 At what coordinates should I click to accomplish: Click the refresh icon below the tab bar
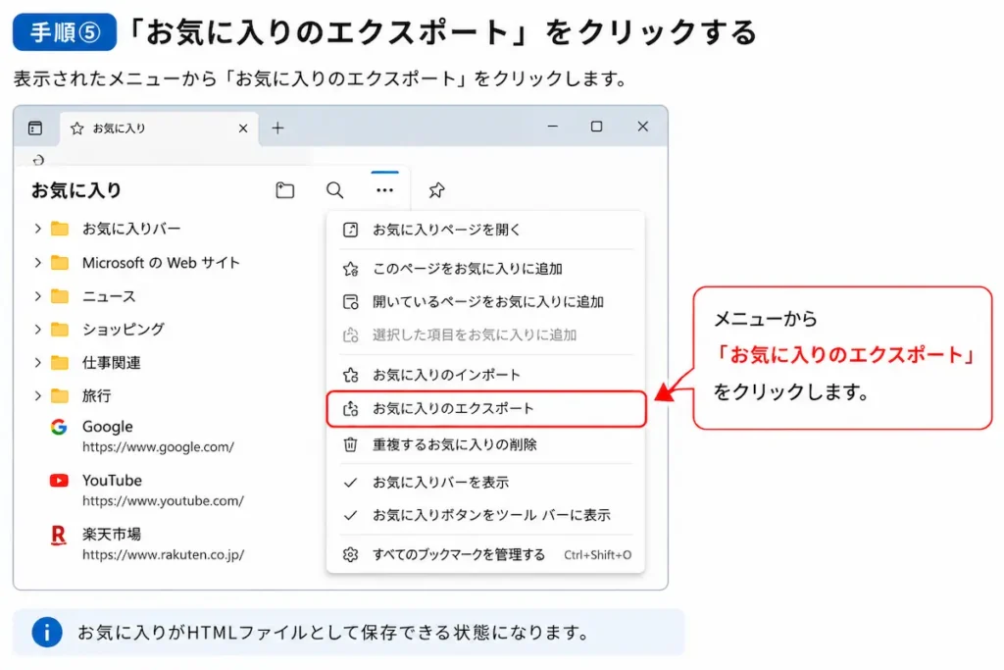38,160
